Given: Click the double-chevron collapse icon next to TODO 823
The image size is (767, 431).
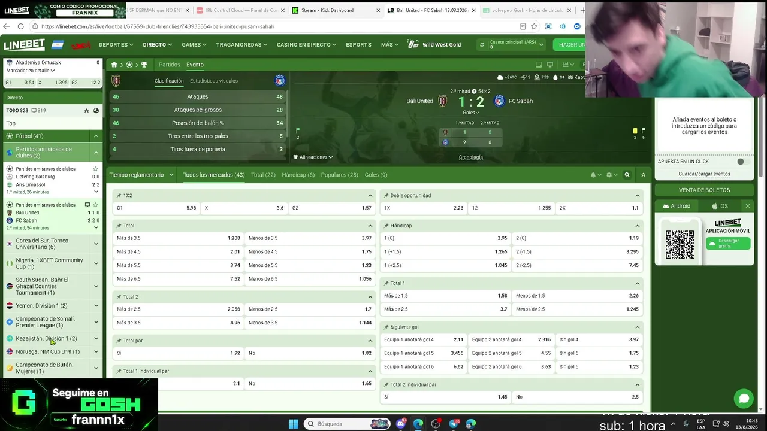Looking at the screenshot, I should click(x=86, y=111).
